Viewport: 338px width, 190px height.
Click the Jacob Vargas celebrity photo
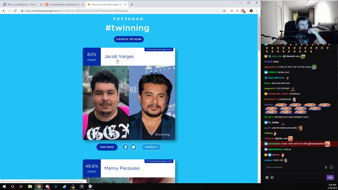[152, 103]
